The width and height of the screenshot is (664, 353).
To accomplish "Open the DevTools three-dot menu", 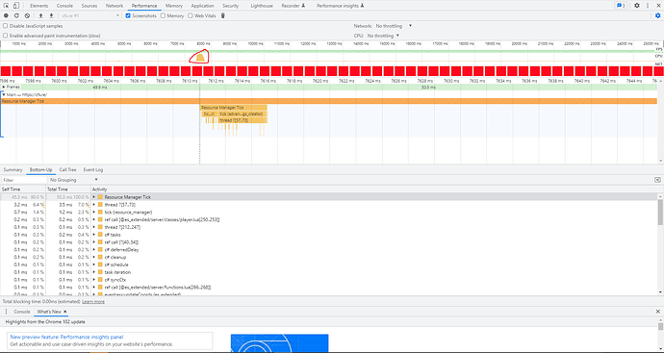I will (x=648, y=6).
